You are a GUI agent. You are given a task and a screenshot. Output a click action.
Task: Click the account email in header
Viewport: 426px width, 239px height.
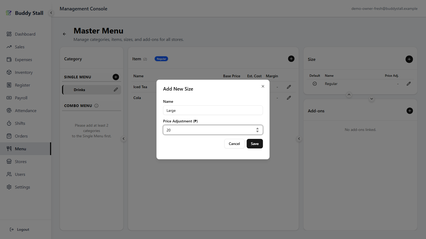pyautogui.click(x=384, y=8)
